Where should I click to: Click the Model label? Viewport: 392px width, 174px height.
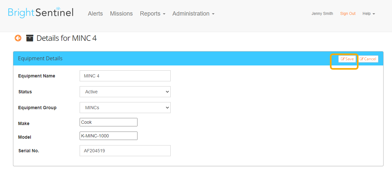point(25,137)
